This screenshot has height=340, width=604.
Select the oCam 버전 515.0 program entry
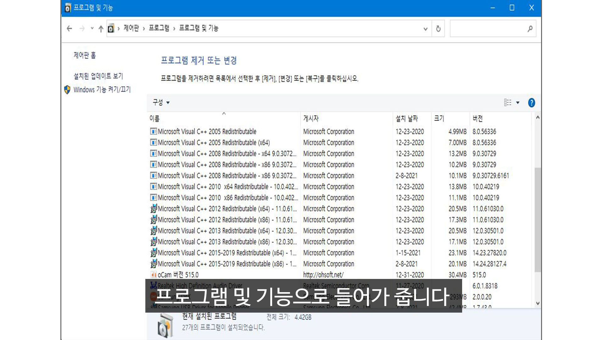pos(178,275)
